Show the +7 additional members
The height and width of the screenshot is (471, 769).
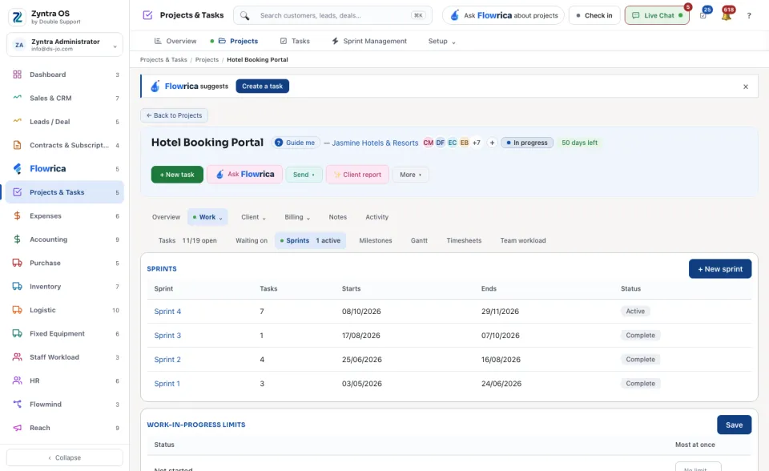[476, 143]
